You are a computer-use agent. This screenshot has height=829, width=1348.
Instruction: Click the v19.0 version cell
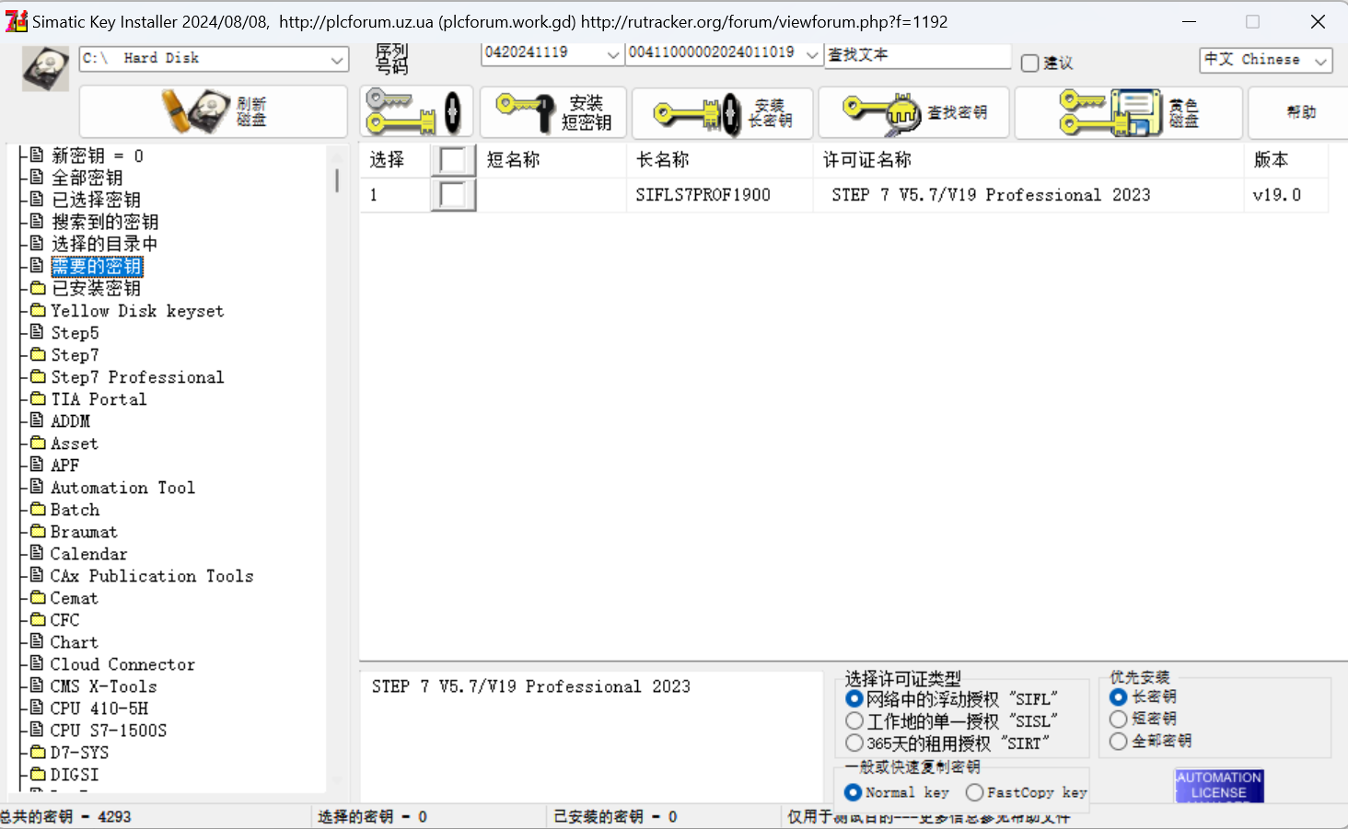(1285, 195)
